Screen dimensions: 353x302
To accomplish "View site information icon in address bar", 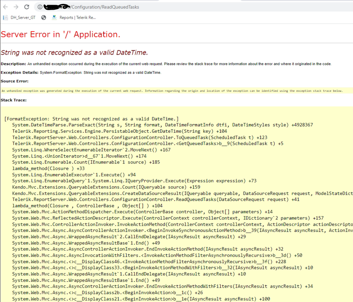I will (x=40, y=7).
